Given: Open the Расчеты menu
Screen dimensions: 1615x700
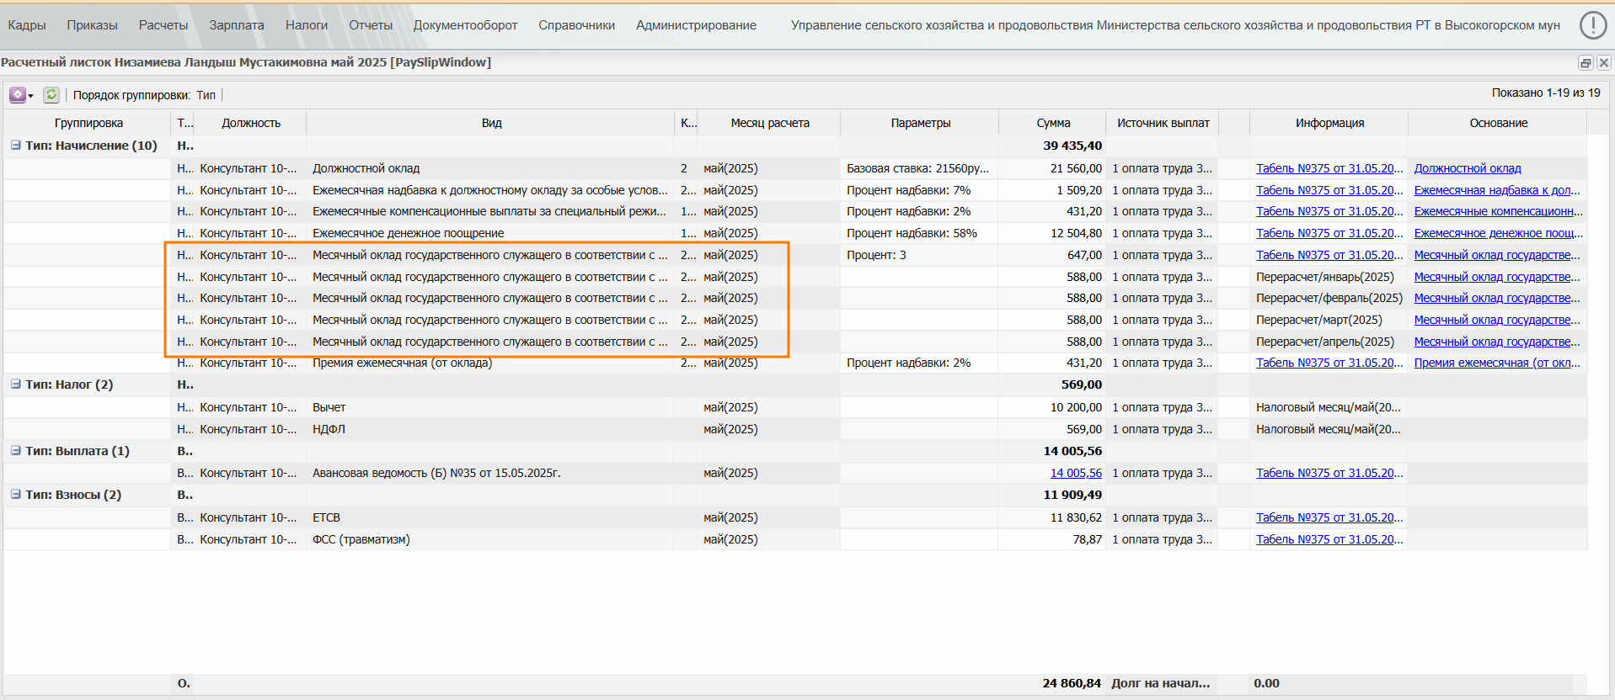Looking at the screenshot, I should pyautogui.click(x=163, y=25).
